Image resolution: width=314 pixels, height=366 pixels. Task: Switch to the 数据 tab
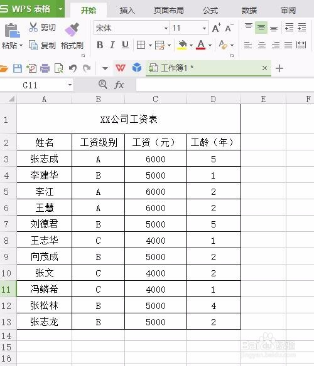(x=249, y=10)
